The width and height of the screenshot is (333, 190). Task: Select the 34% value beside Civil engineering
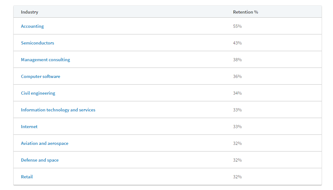pos(237,93)
